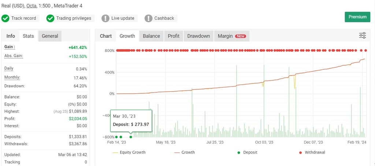Select the Growth chart tab
This screenshot has width=375, height=166.
[x=127, y=36]
